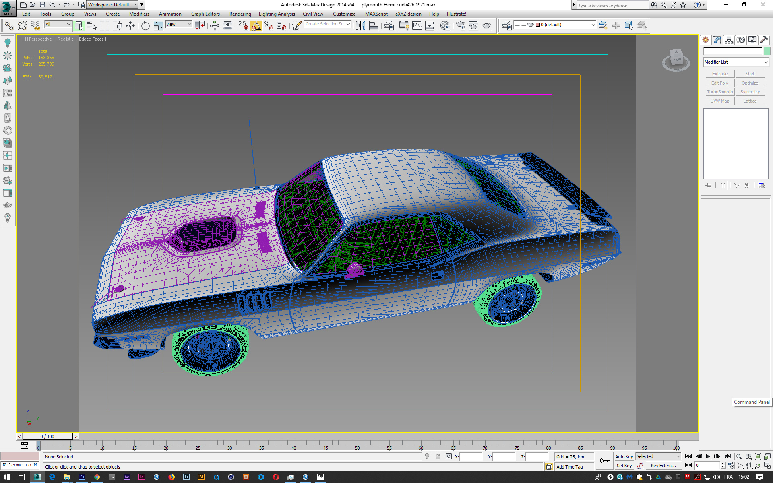Select the Link tool in main toolbar
This screenshot has width=773, height=483.
point(9,26)
